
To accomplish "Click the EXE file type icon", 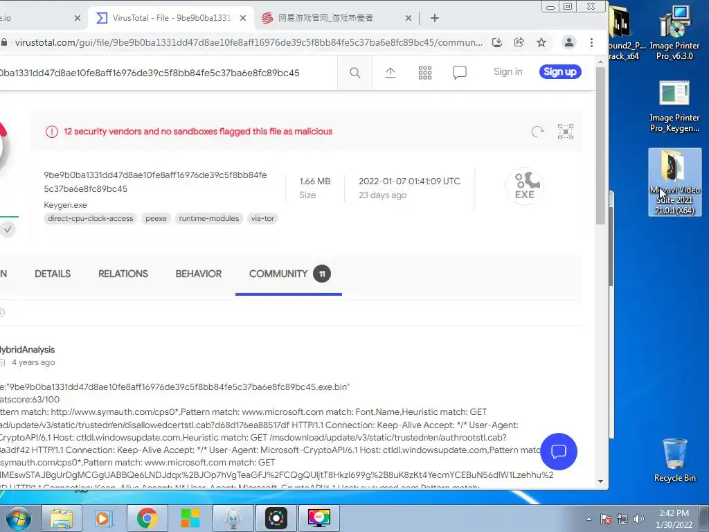I will click(x=525, y=186).
